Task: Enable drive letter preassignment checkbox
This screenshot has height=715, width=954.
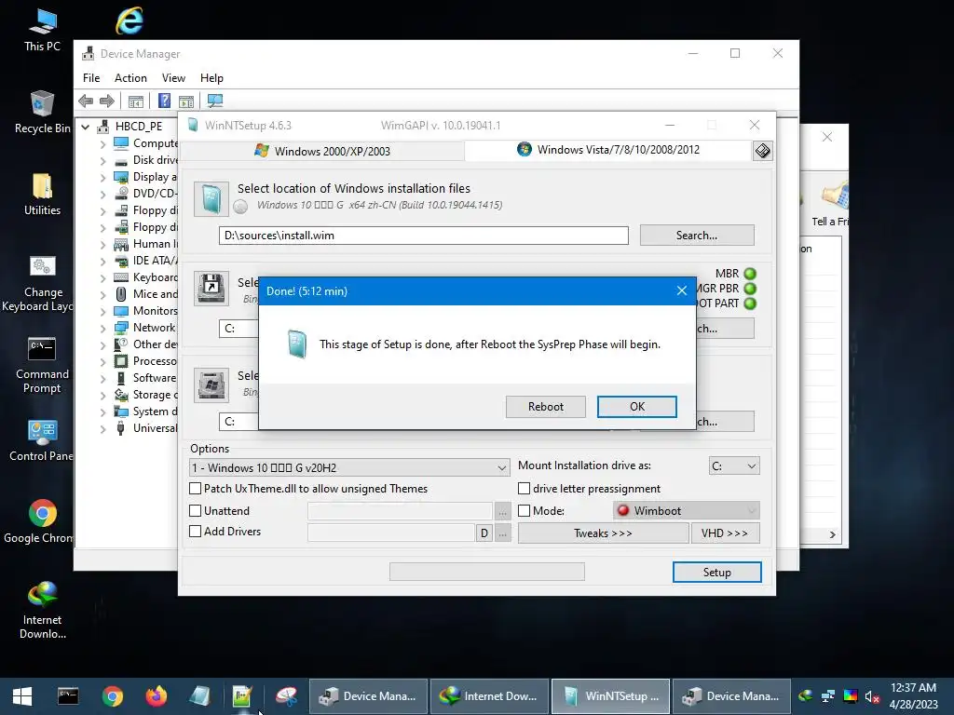Action: click(x=524, y=488)
